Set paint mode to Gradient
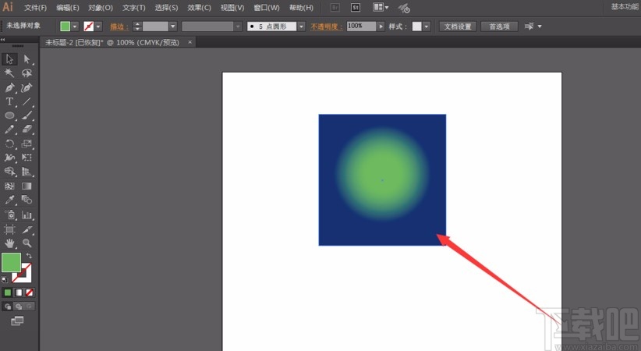The height and width of the screenshot is (351, 641). [x=19, y=292]
